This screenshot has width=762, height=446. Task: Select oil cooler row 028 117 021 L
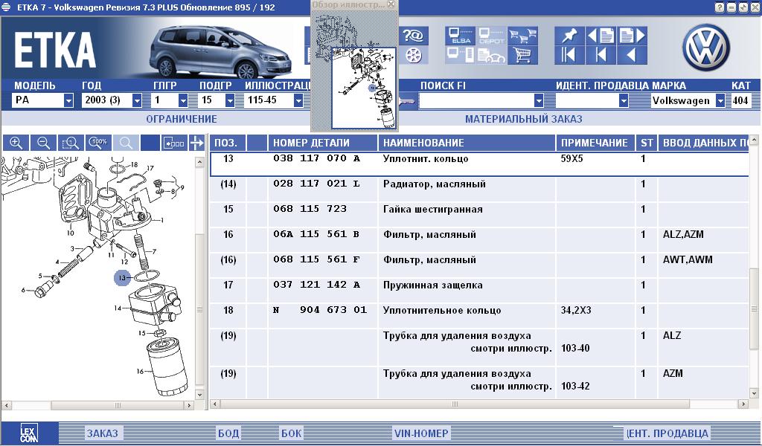pyautogui.click(x=479, y=189)
